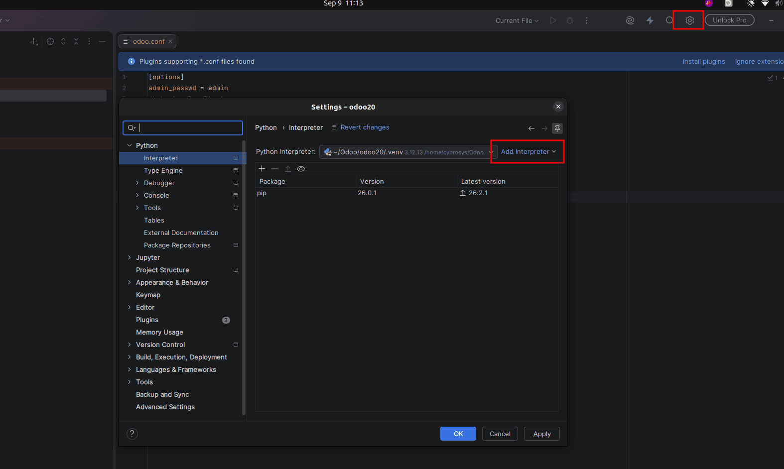The height and width of the screenshot is (469, 784).
Task: Click Revert changes link
Action: pos(365,127)
